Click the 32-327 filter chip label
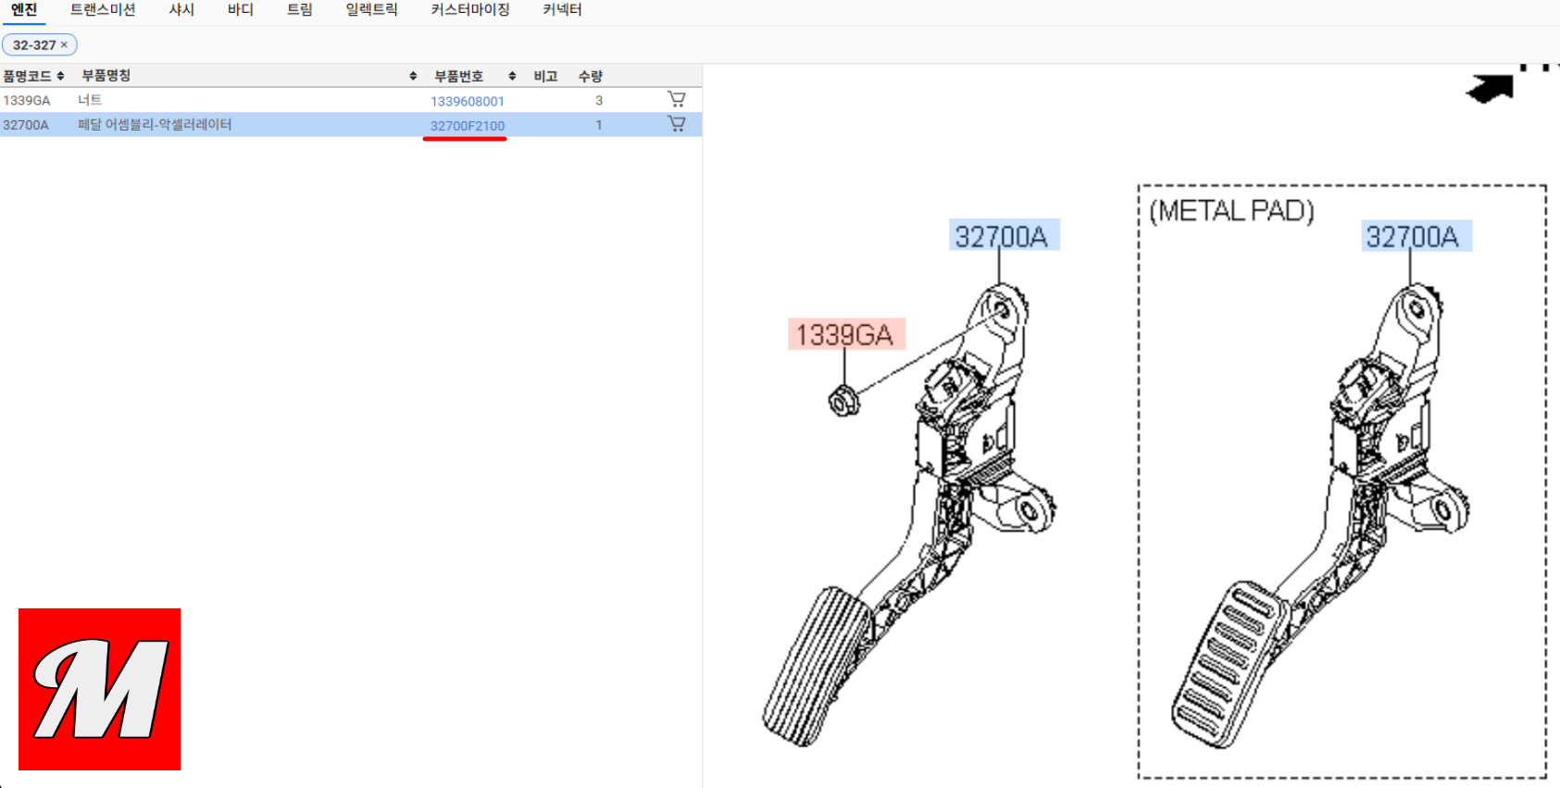The width and height of the screenshot is (1560, 788). coord(34,44)
